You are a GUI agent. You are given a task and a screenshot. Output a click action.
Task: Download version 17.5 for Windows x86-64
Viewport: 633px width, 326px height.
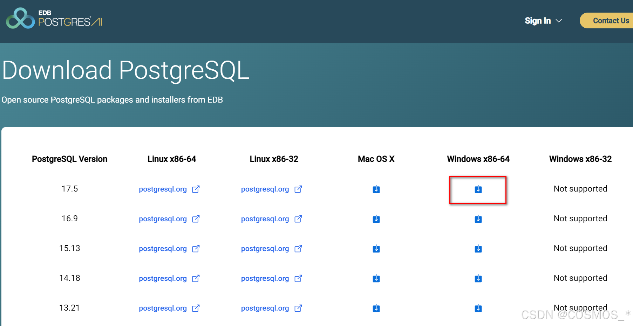(478, 189)
